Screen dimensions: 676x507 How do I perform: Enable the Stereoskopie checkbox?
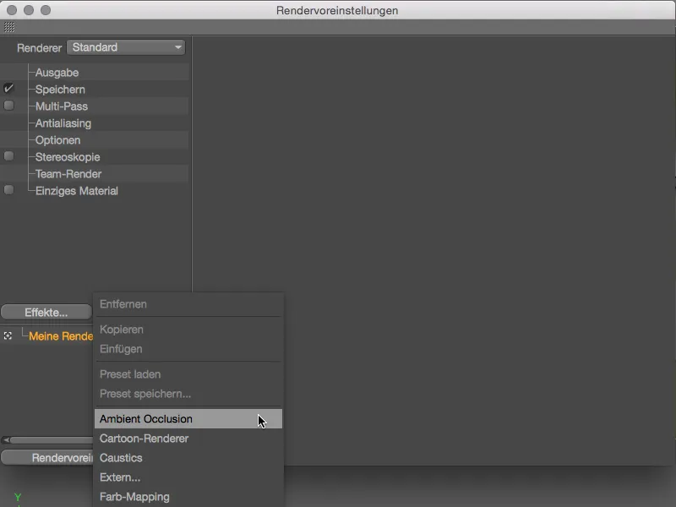pos(8,156)
